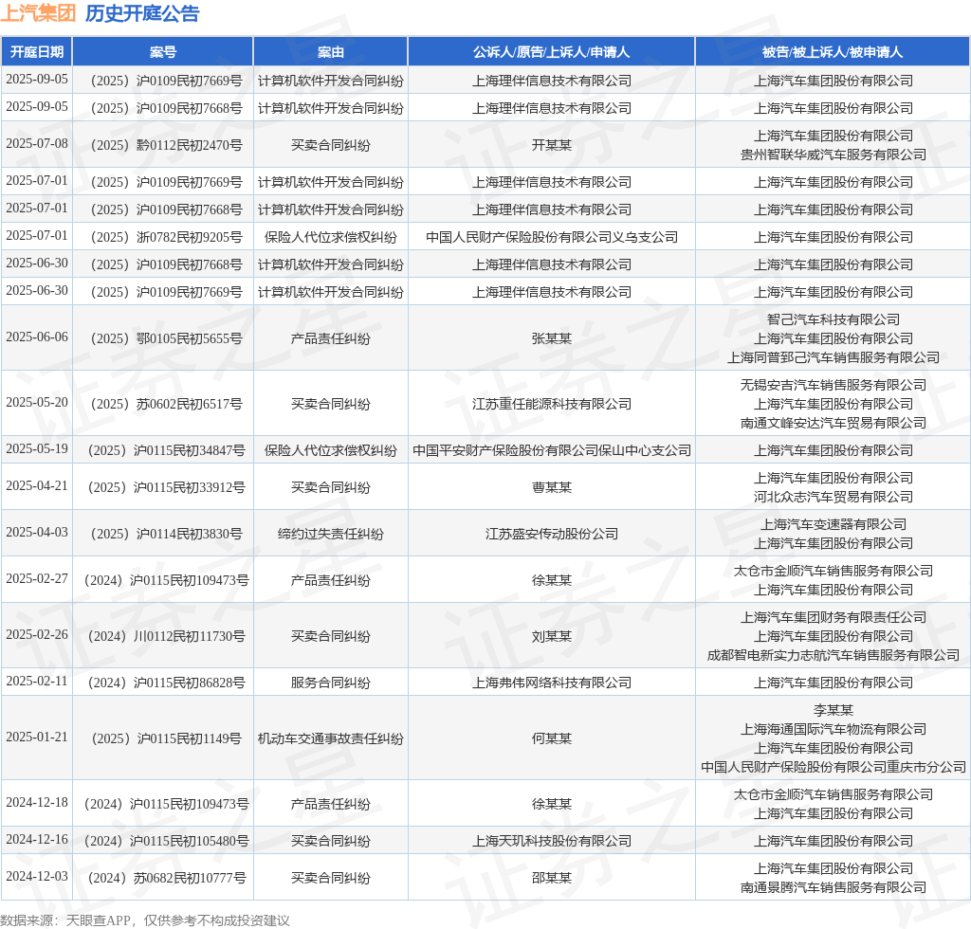
Task: Click the date cell 2024-12-16
Action: point(37,840)
